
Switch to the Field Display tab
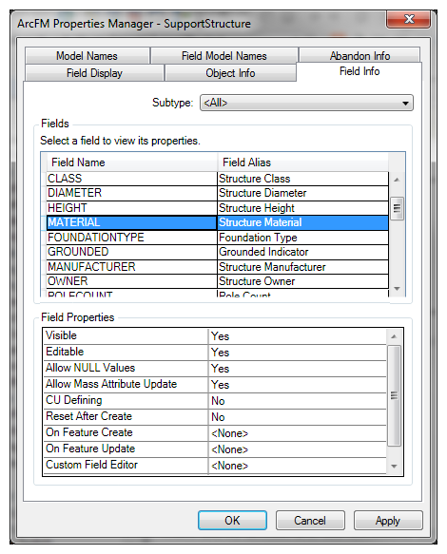(94, 73)
